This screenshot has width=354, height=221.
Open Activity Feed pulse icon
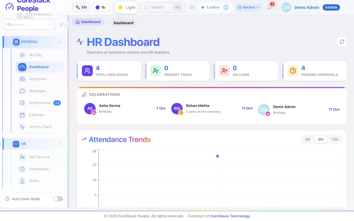coord(22,127)
